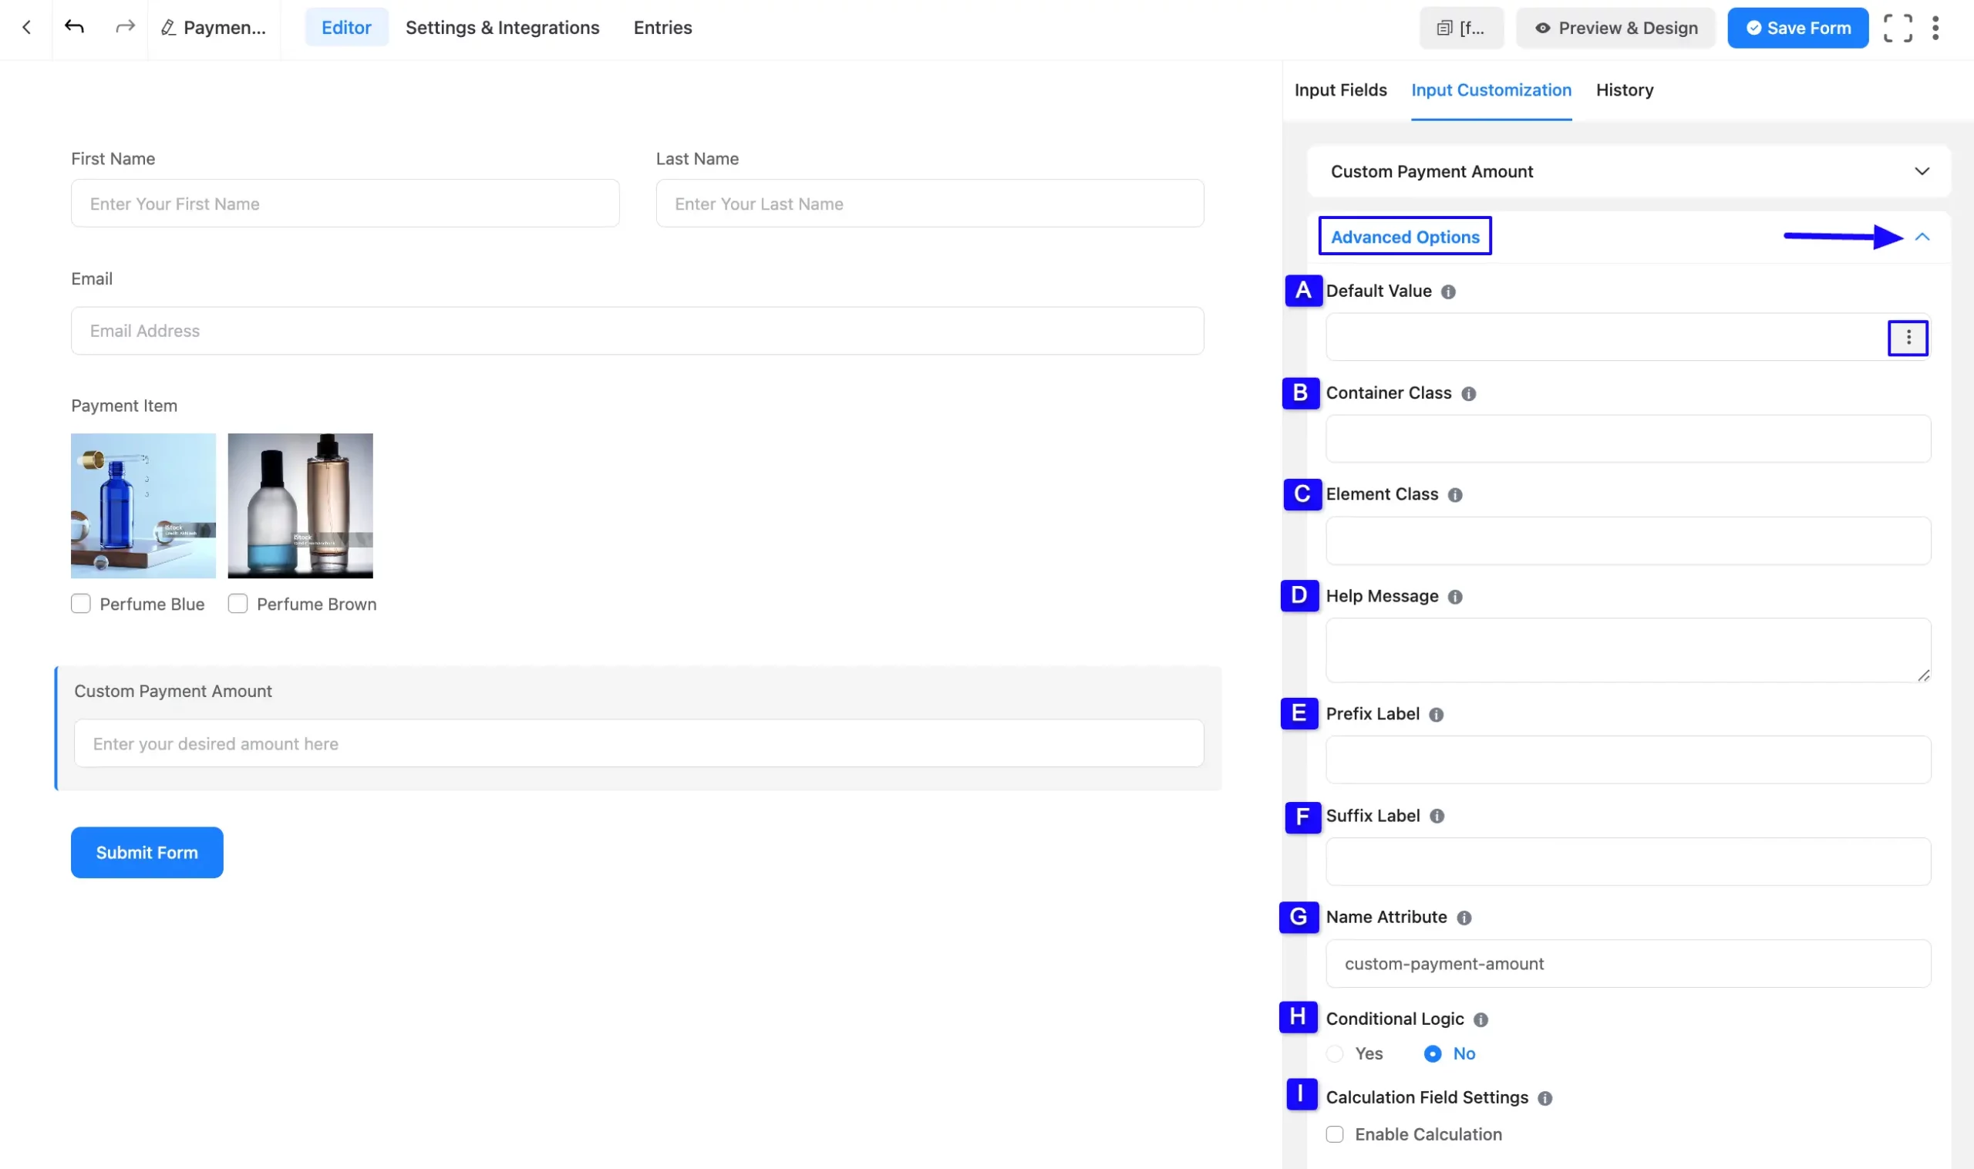Click the undo arrow icon
The height and width of the screenshot is (1169, 1974).
click(x=74, y=28)
